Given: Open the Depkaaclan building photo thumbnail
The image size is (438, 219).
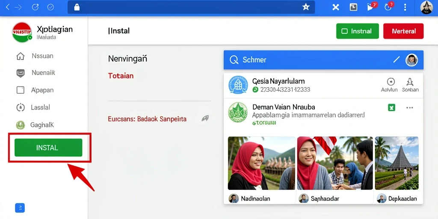Looking at the screenshot, I should point(397,163).
